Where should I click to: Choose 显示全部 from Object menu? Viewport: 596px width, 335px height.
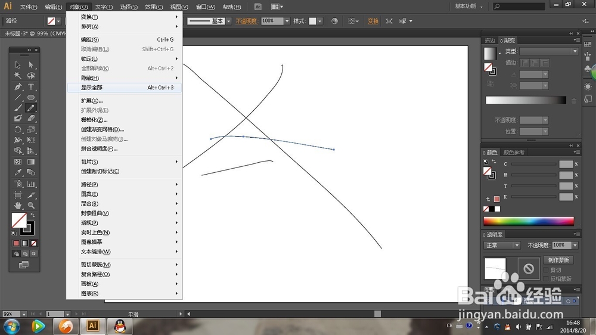(125, 88)
